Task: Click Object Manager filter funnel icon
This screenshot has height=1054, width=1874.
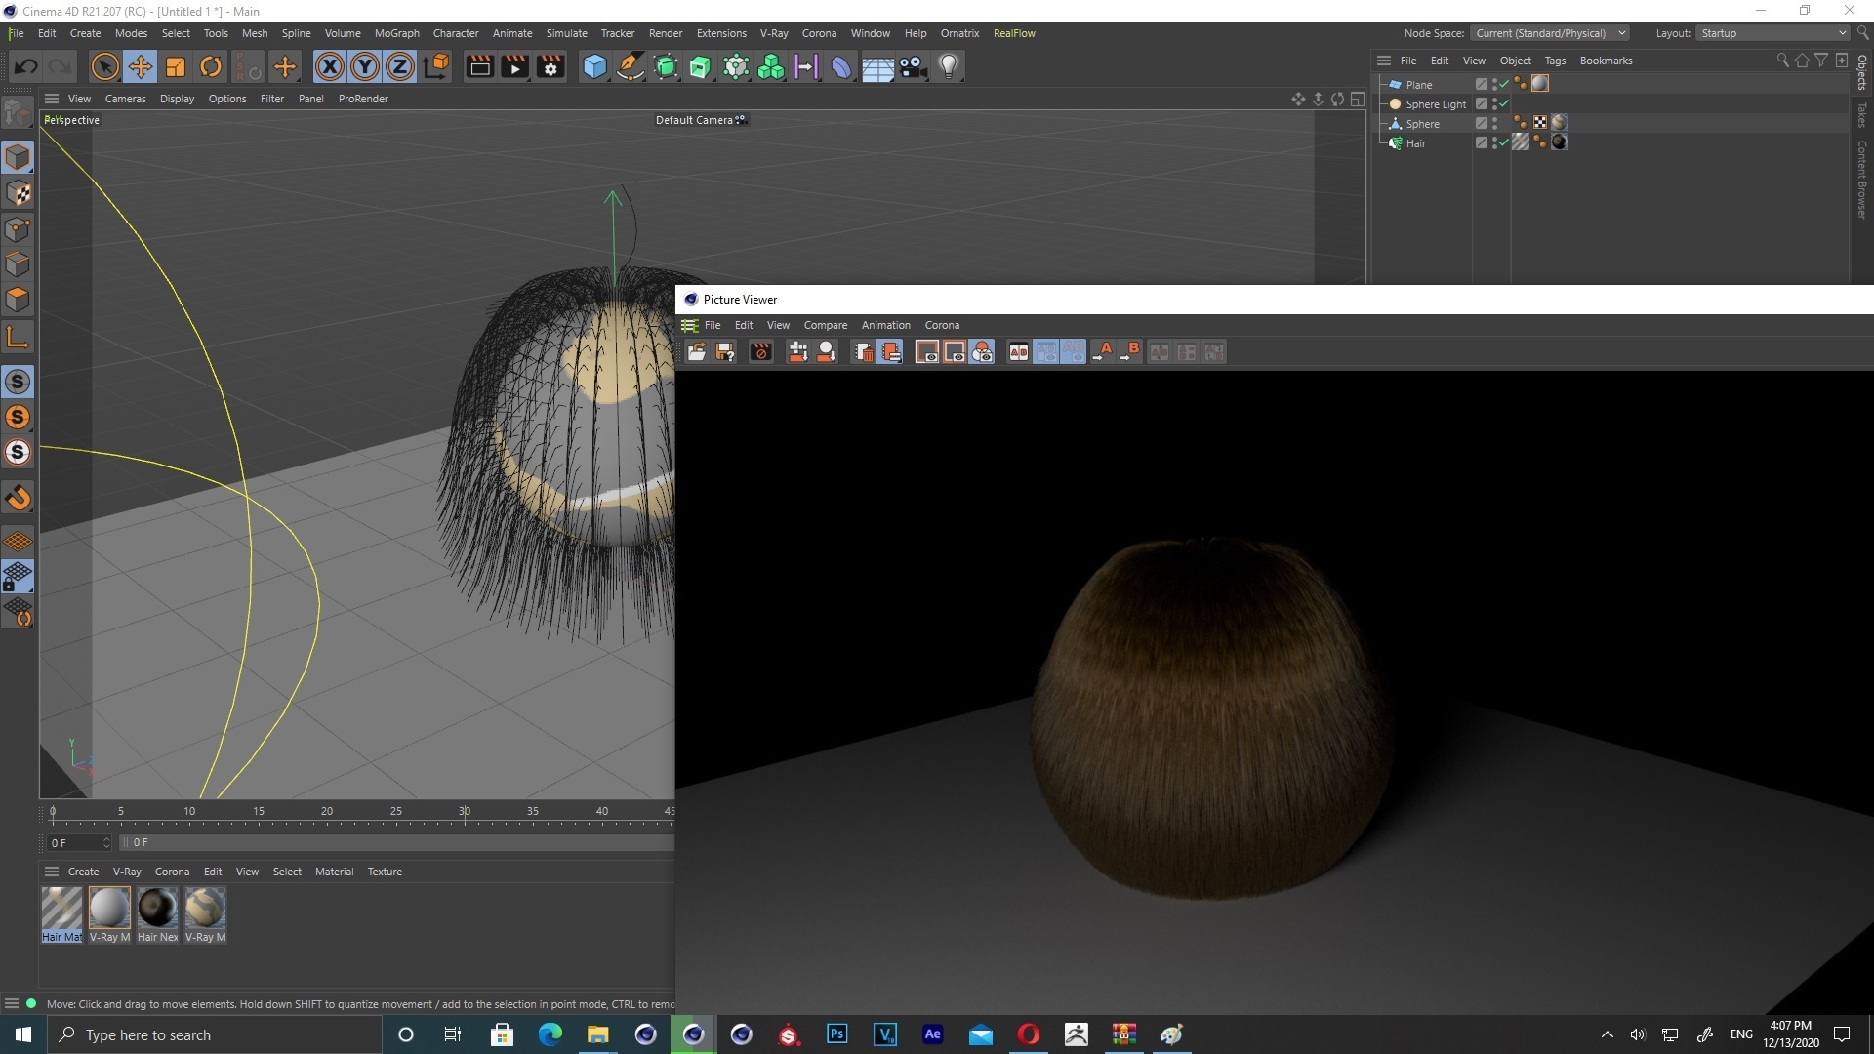Action: coord(1821,61)
